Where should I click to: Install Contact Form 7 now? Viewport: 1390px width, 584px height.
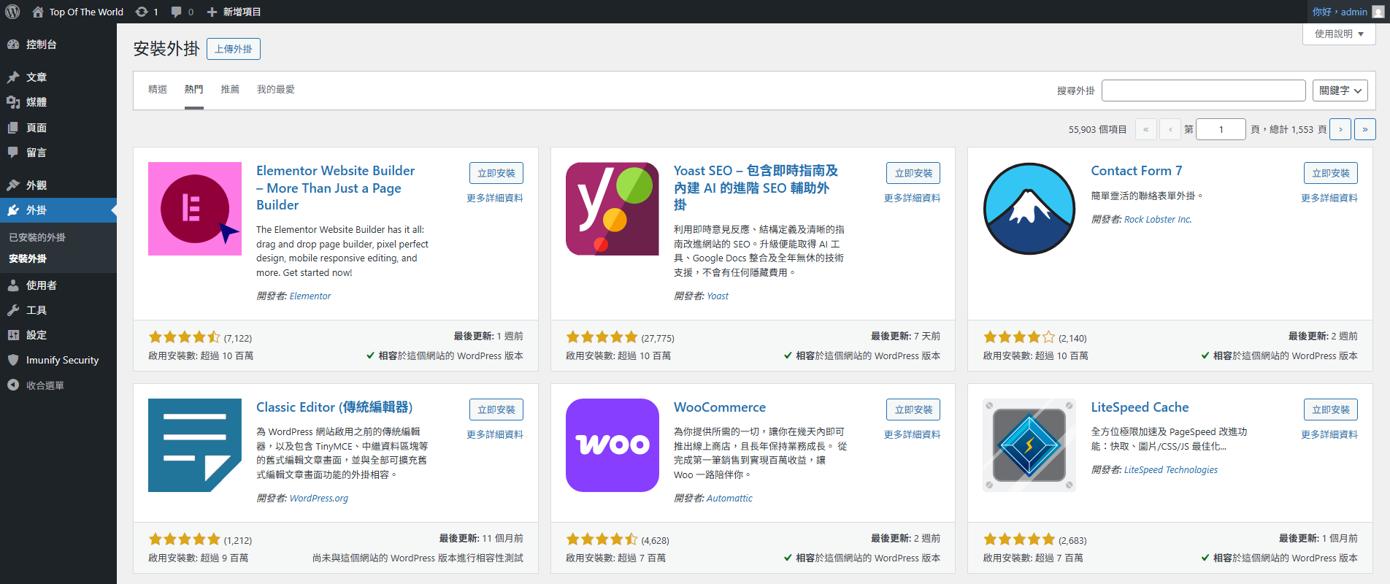1331,173
